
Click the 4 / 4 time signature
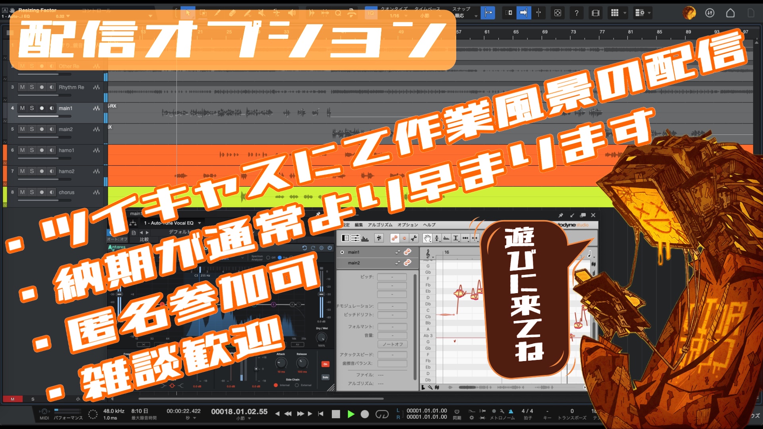pyautogui.click(x=527, y=411)
